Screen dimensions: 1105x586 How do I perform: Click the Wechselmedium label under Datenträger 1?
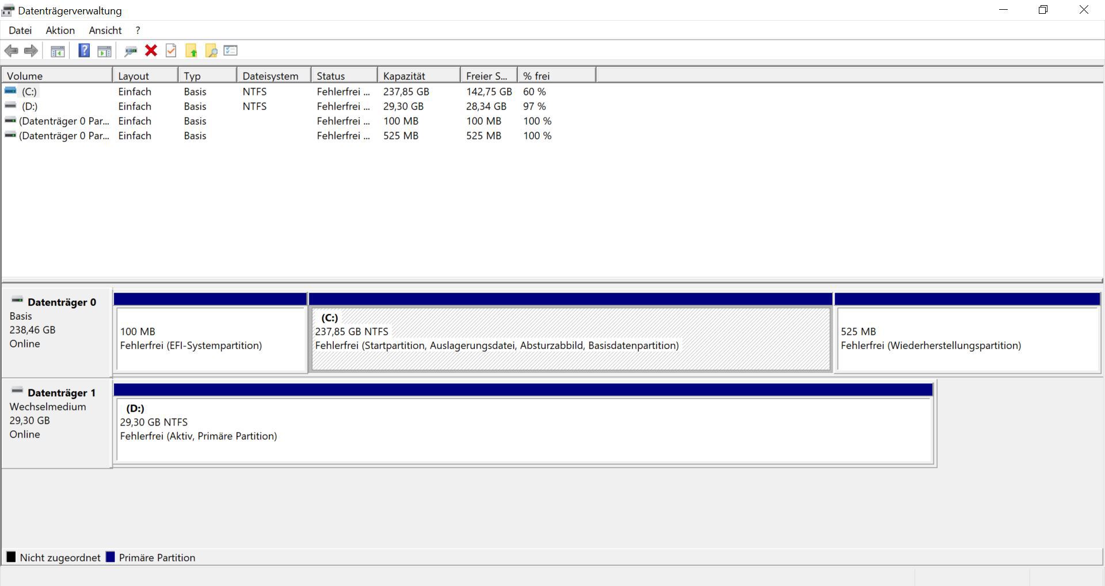[48, 407]
